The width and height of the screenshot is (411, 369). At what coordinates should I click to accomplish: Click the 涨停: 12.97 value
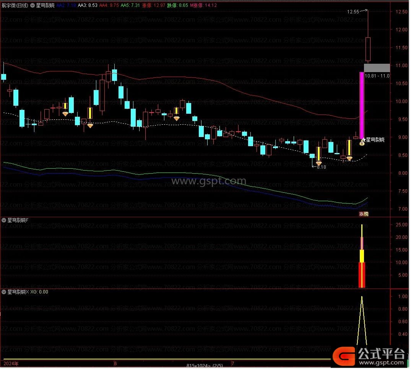click(154, 5)
